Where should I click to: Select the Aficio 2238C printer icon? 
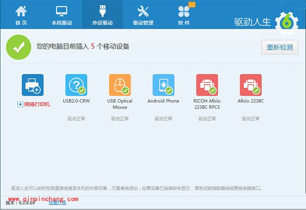click(251, 85)
